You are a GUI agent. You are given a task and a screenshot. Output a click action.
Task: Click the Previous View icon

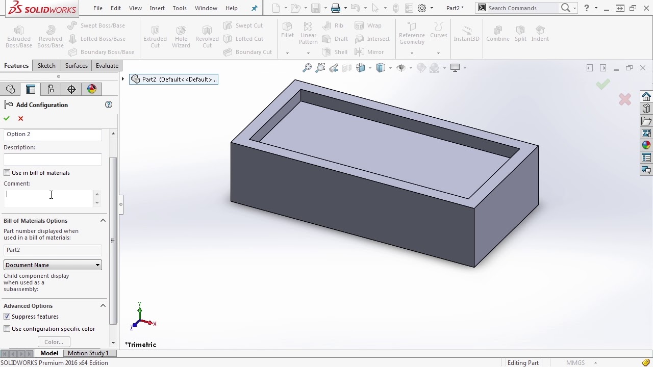coord(334,68)
